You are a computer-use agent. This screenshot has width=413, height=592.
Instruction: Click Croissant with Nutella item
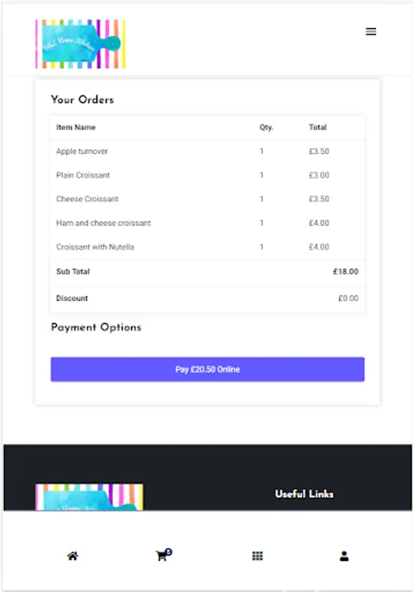coord(95,247)
